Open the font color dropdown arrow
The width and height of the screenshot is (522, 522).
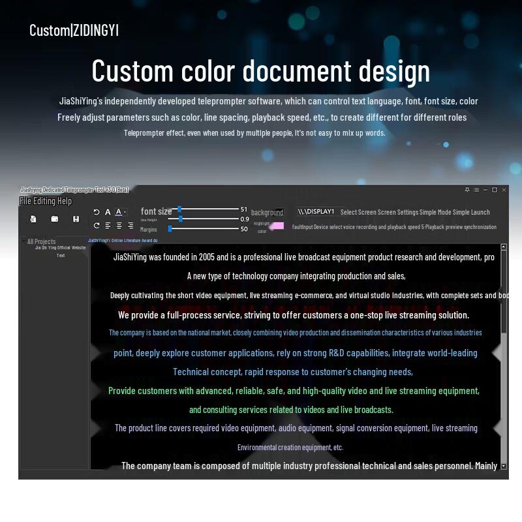(125, 212)
